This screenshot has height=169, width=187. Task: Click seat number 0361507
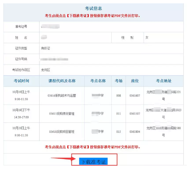(135, 113)
